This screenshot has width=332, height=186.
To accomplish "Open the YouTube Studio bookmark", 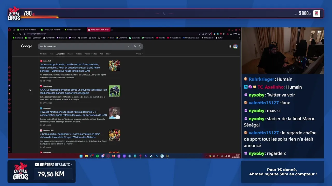I will [x=174, y=38].
